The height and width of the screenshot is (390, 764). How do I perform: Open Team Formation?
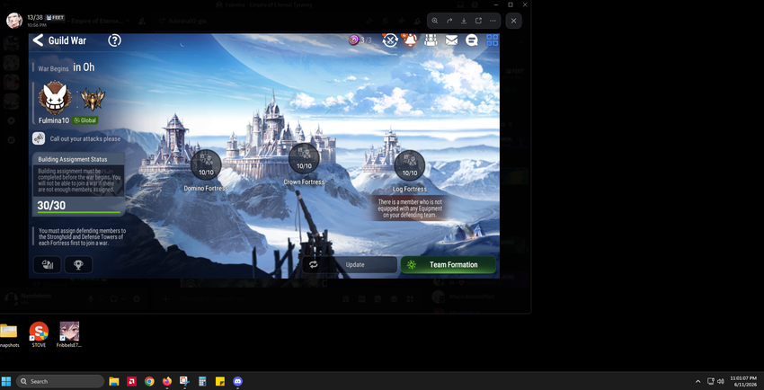click(x=449, y=264)
